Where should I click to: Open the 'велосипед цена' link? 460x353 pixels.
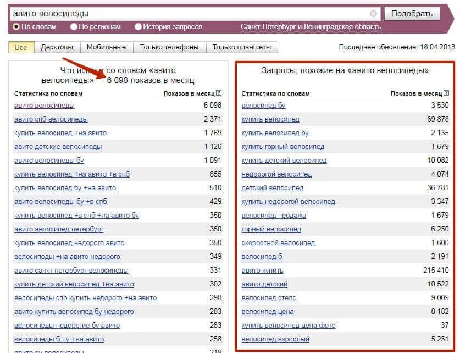(x=268, y=312)
